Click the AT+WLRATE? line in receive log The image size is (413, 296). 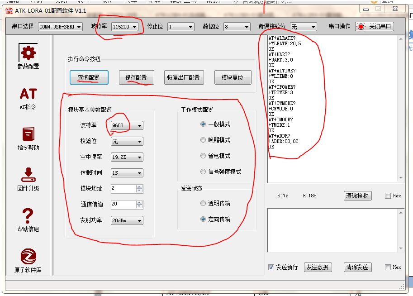tap(282, 38)
